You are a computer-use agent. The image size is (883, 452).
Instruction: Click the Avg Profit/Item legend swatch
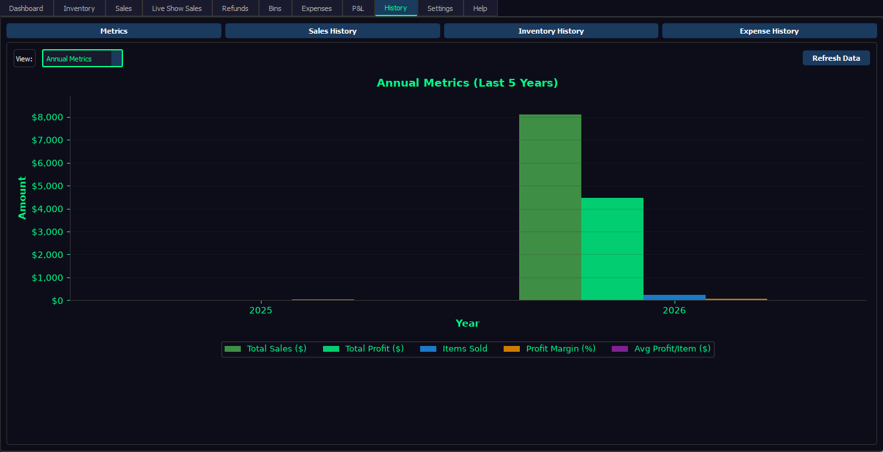point(620,349)
